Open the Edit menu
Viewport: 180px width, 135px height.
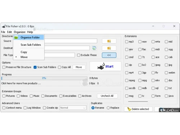[x=9, y=32]
